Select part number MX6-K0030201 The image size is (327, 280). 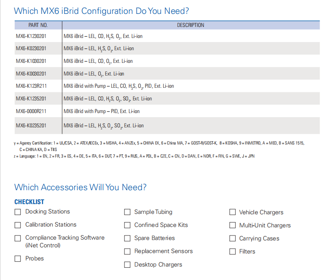tap(31, 73)
